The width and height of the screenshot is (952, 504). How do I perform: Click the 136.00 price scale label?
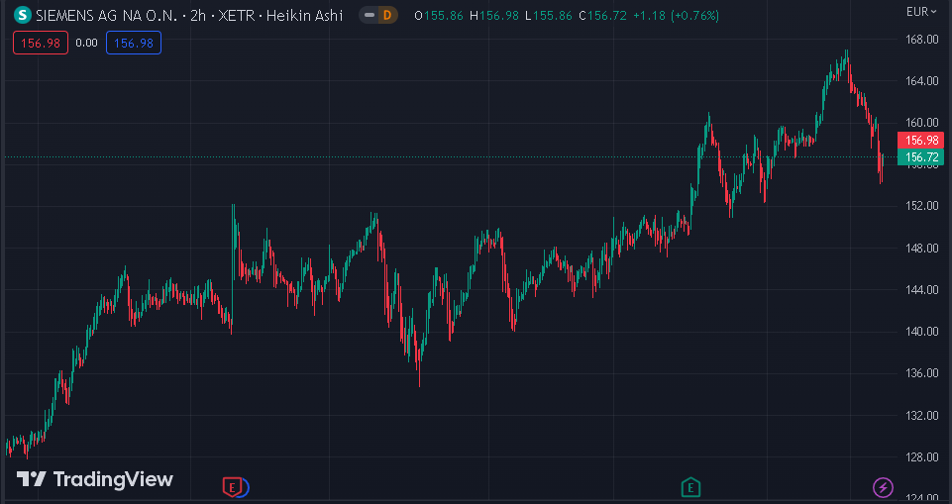(x=921, y=373)
